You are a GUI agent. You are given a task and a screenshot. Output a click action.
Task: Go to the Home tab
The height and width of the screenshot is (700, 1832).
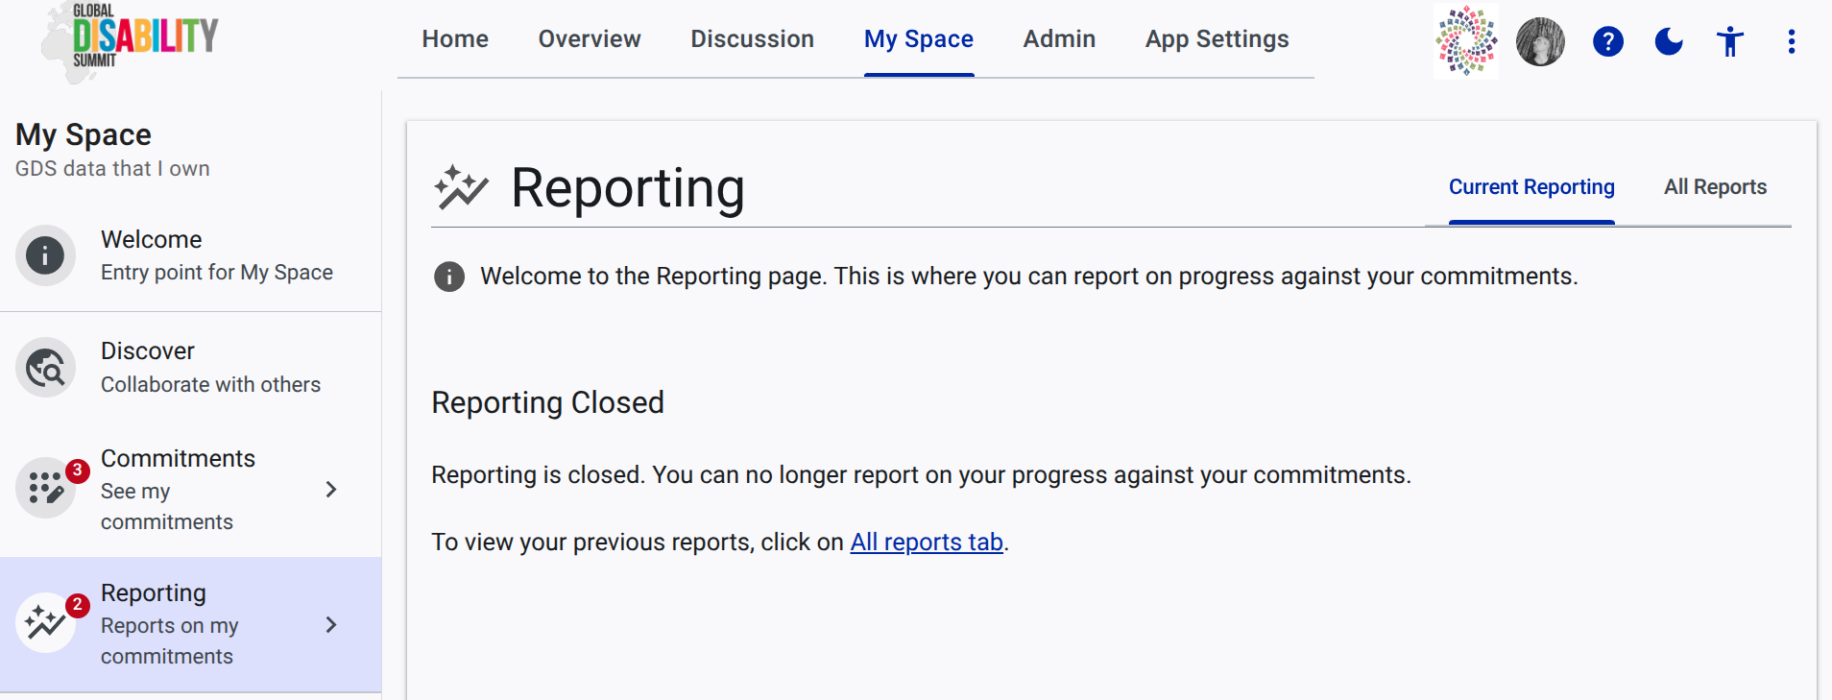(x=455, y=39)
